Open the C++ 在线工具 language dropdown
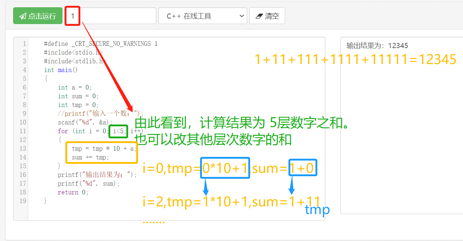 203,16
